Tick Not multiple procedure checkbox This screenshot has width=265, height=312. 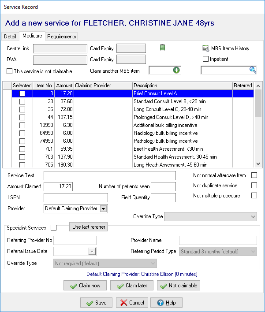pos(254,196)
